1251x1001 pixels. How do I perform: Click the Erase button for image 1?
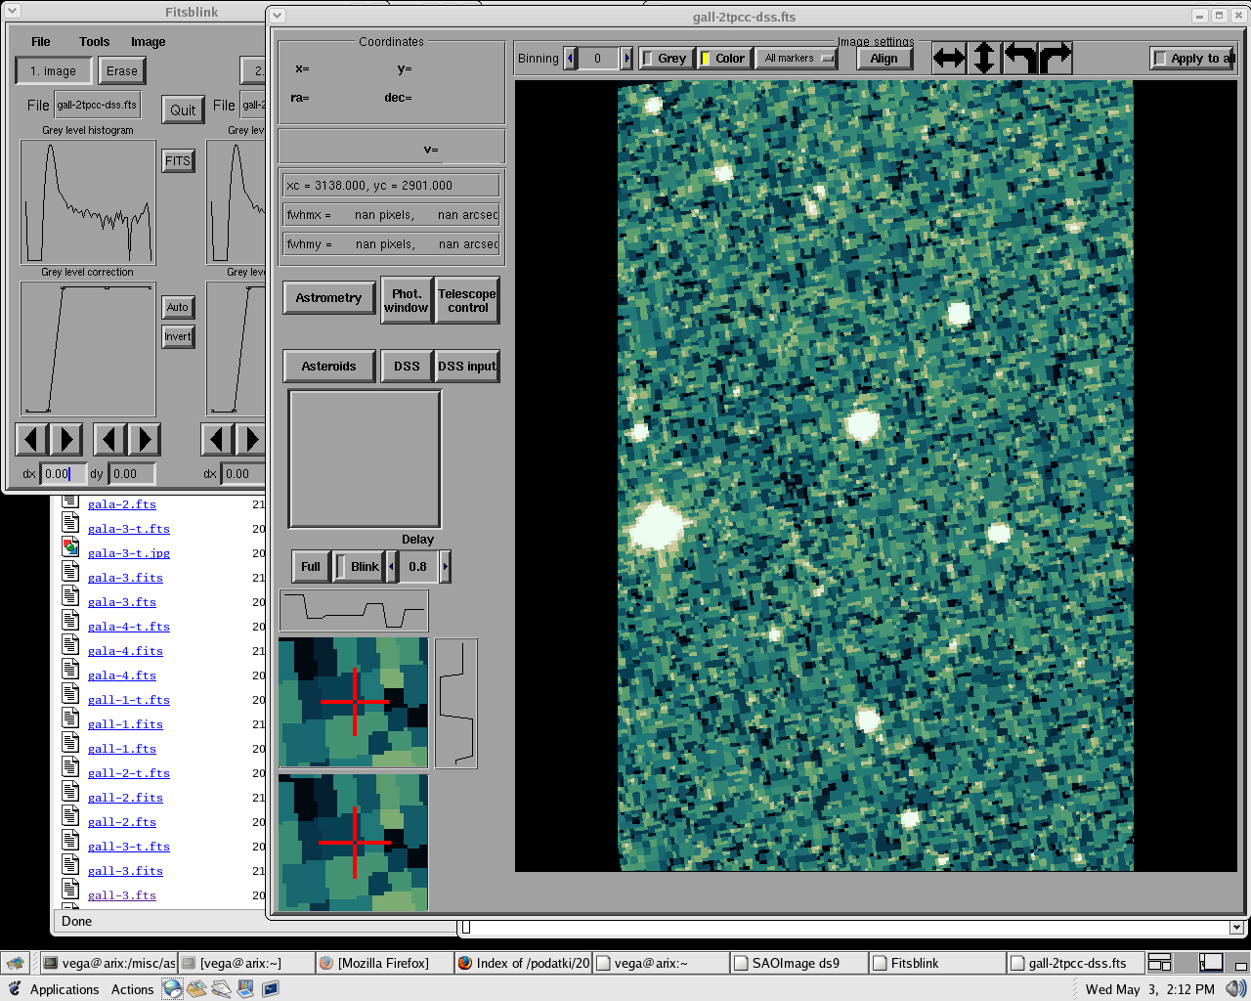click(x=122, y=71)
